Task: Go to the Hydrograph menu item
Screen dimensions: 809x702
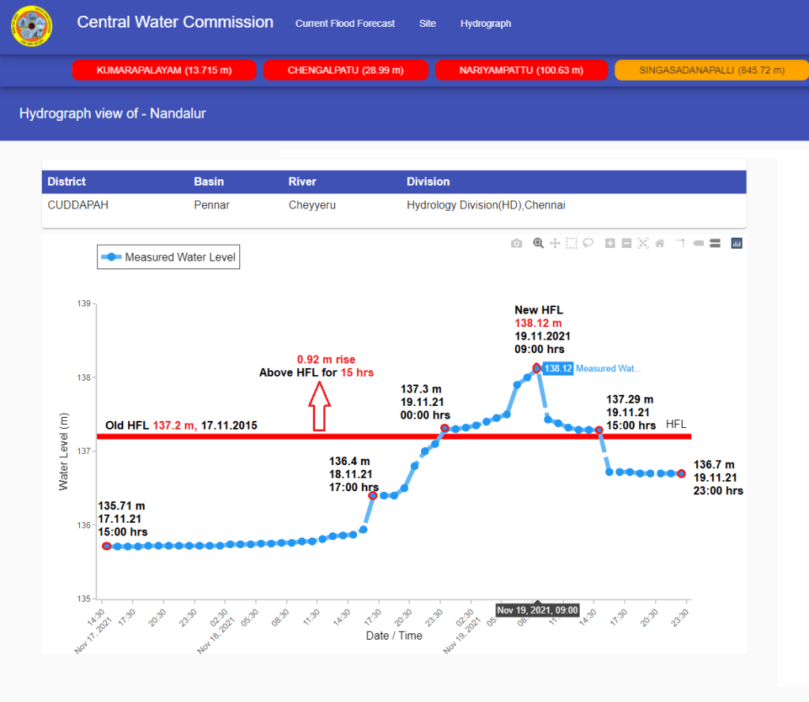Action: click(486, 24)
